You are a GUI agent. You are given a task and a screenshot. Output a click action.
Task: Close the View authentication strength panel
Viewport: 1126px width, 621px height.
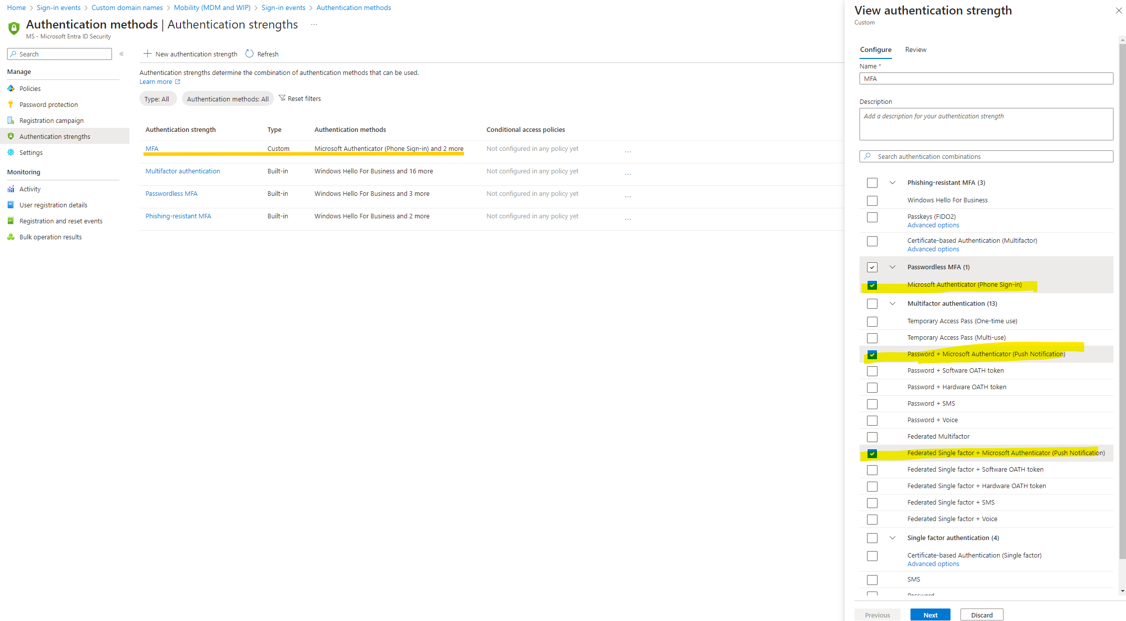(1119, 10)
